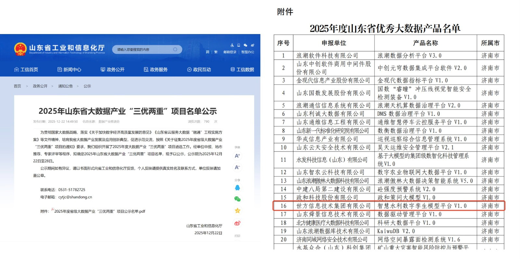Increase font size with A+ button
This screenshot has width=520, height=261.
[237, 156]
